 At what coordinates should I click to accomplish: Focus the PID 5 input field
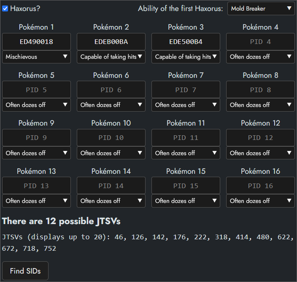(36, 90)
